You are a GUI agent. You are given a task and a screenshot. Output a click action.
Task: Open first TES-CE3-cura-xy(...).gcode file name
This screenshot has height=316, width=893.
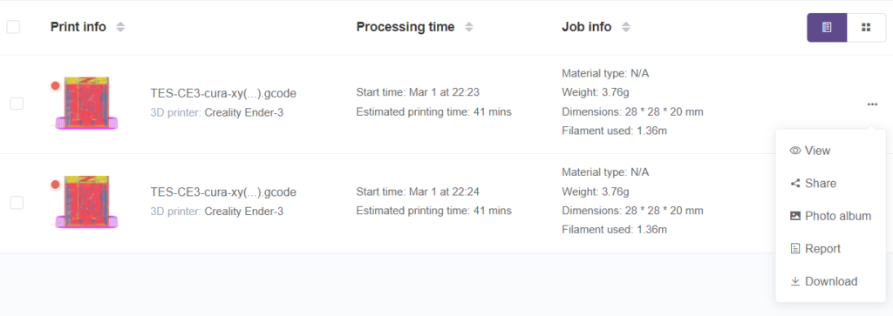pyautogui.click(x=223, y=93)
